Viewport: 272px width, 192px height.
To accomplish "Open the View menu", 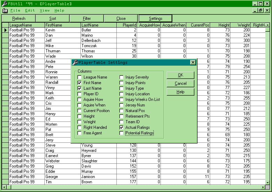I will tap(45, 10).
